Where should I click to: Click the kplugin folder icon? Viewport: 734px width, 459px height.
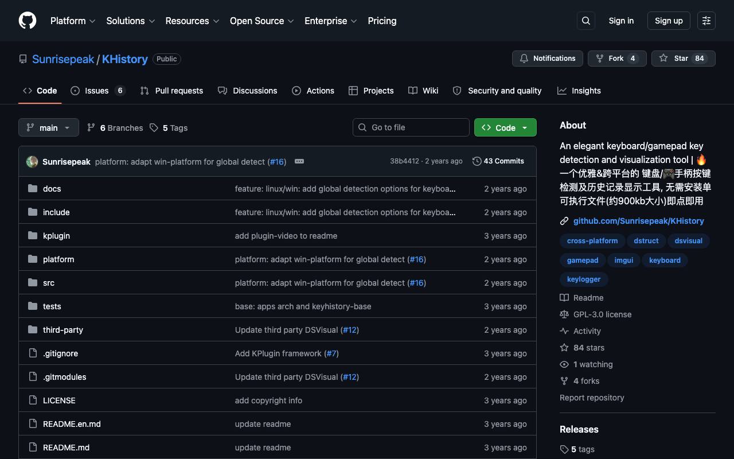pyautogui.click(x=33, y=236)
